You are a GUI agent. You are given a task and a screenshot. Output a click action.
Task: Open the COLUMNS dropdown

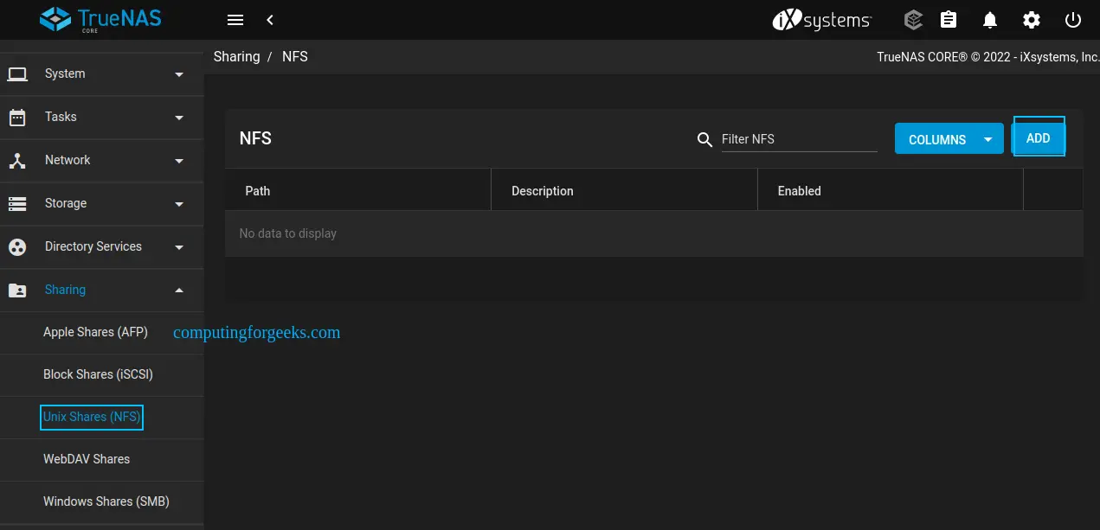[x=949, y=137]
